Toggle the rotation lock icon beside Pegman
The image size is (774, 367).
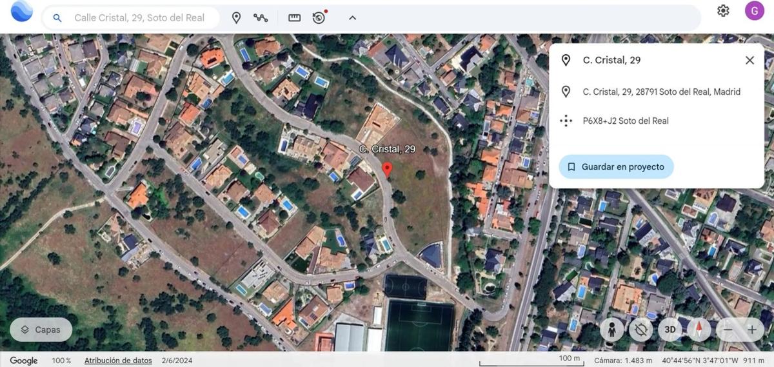point(640,330)
